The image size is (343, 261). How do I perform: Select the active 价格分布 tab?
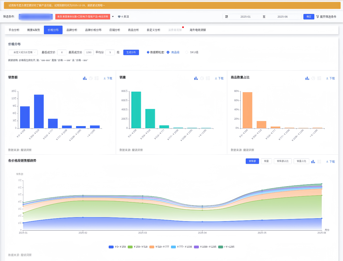pos(53,30)
